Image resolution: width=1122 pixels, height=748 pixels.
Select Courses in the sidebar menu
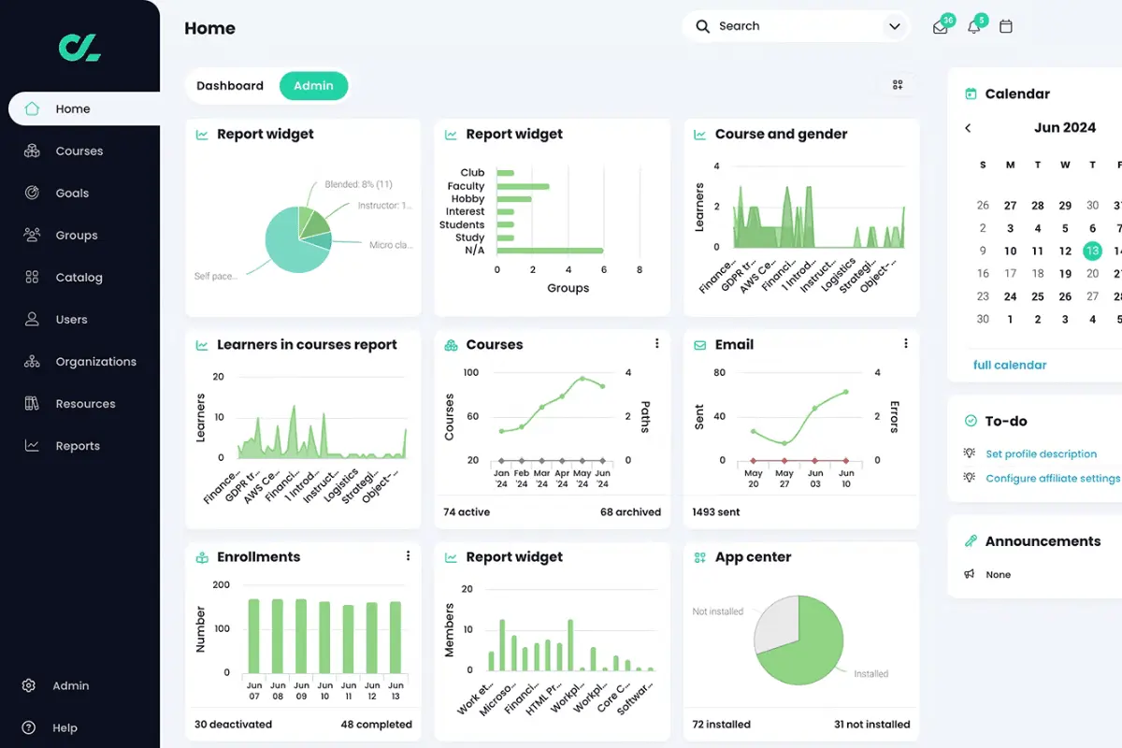tap(79, 151)
